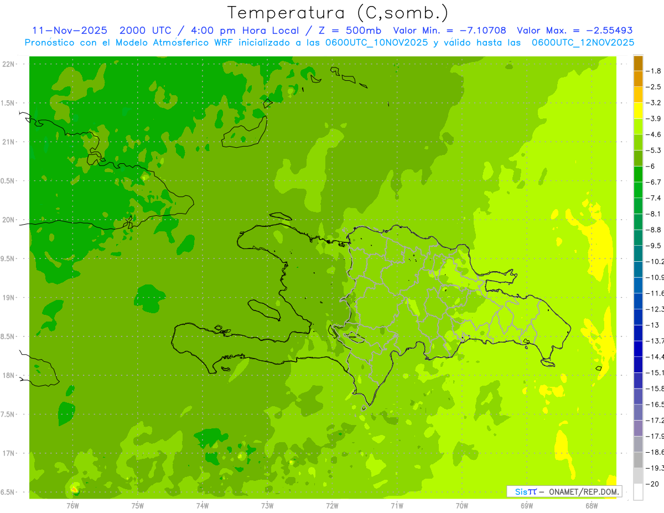Click the "76W" longitude label

[72, 505]
